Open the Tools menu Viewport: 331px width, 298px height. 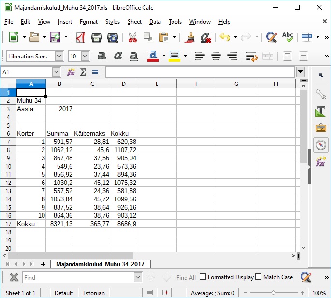[x=175, y=22]
